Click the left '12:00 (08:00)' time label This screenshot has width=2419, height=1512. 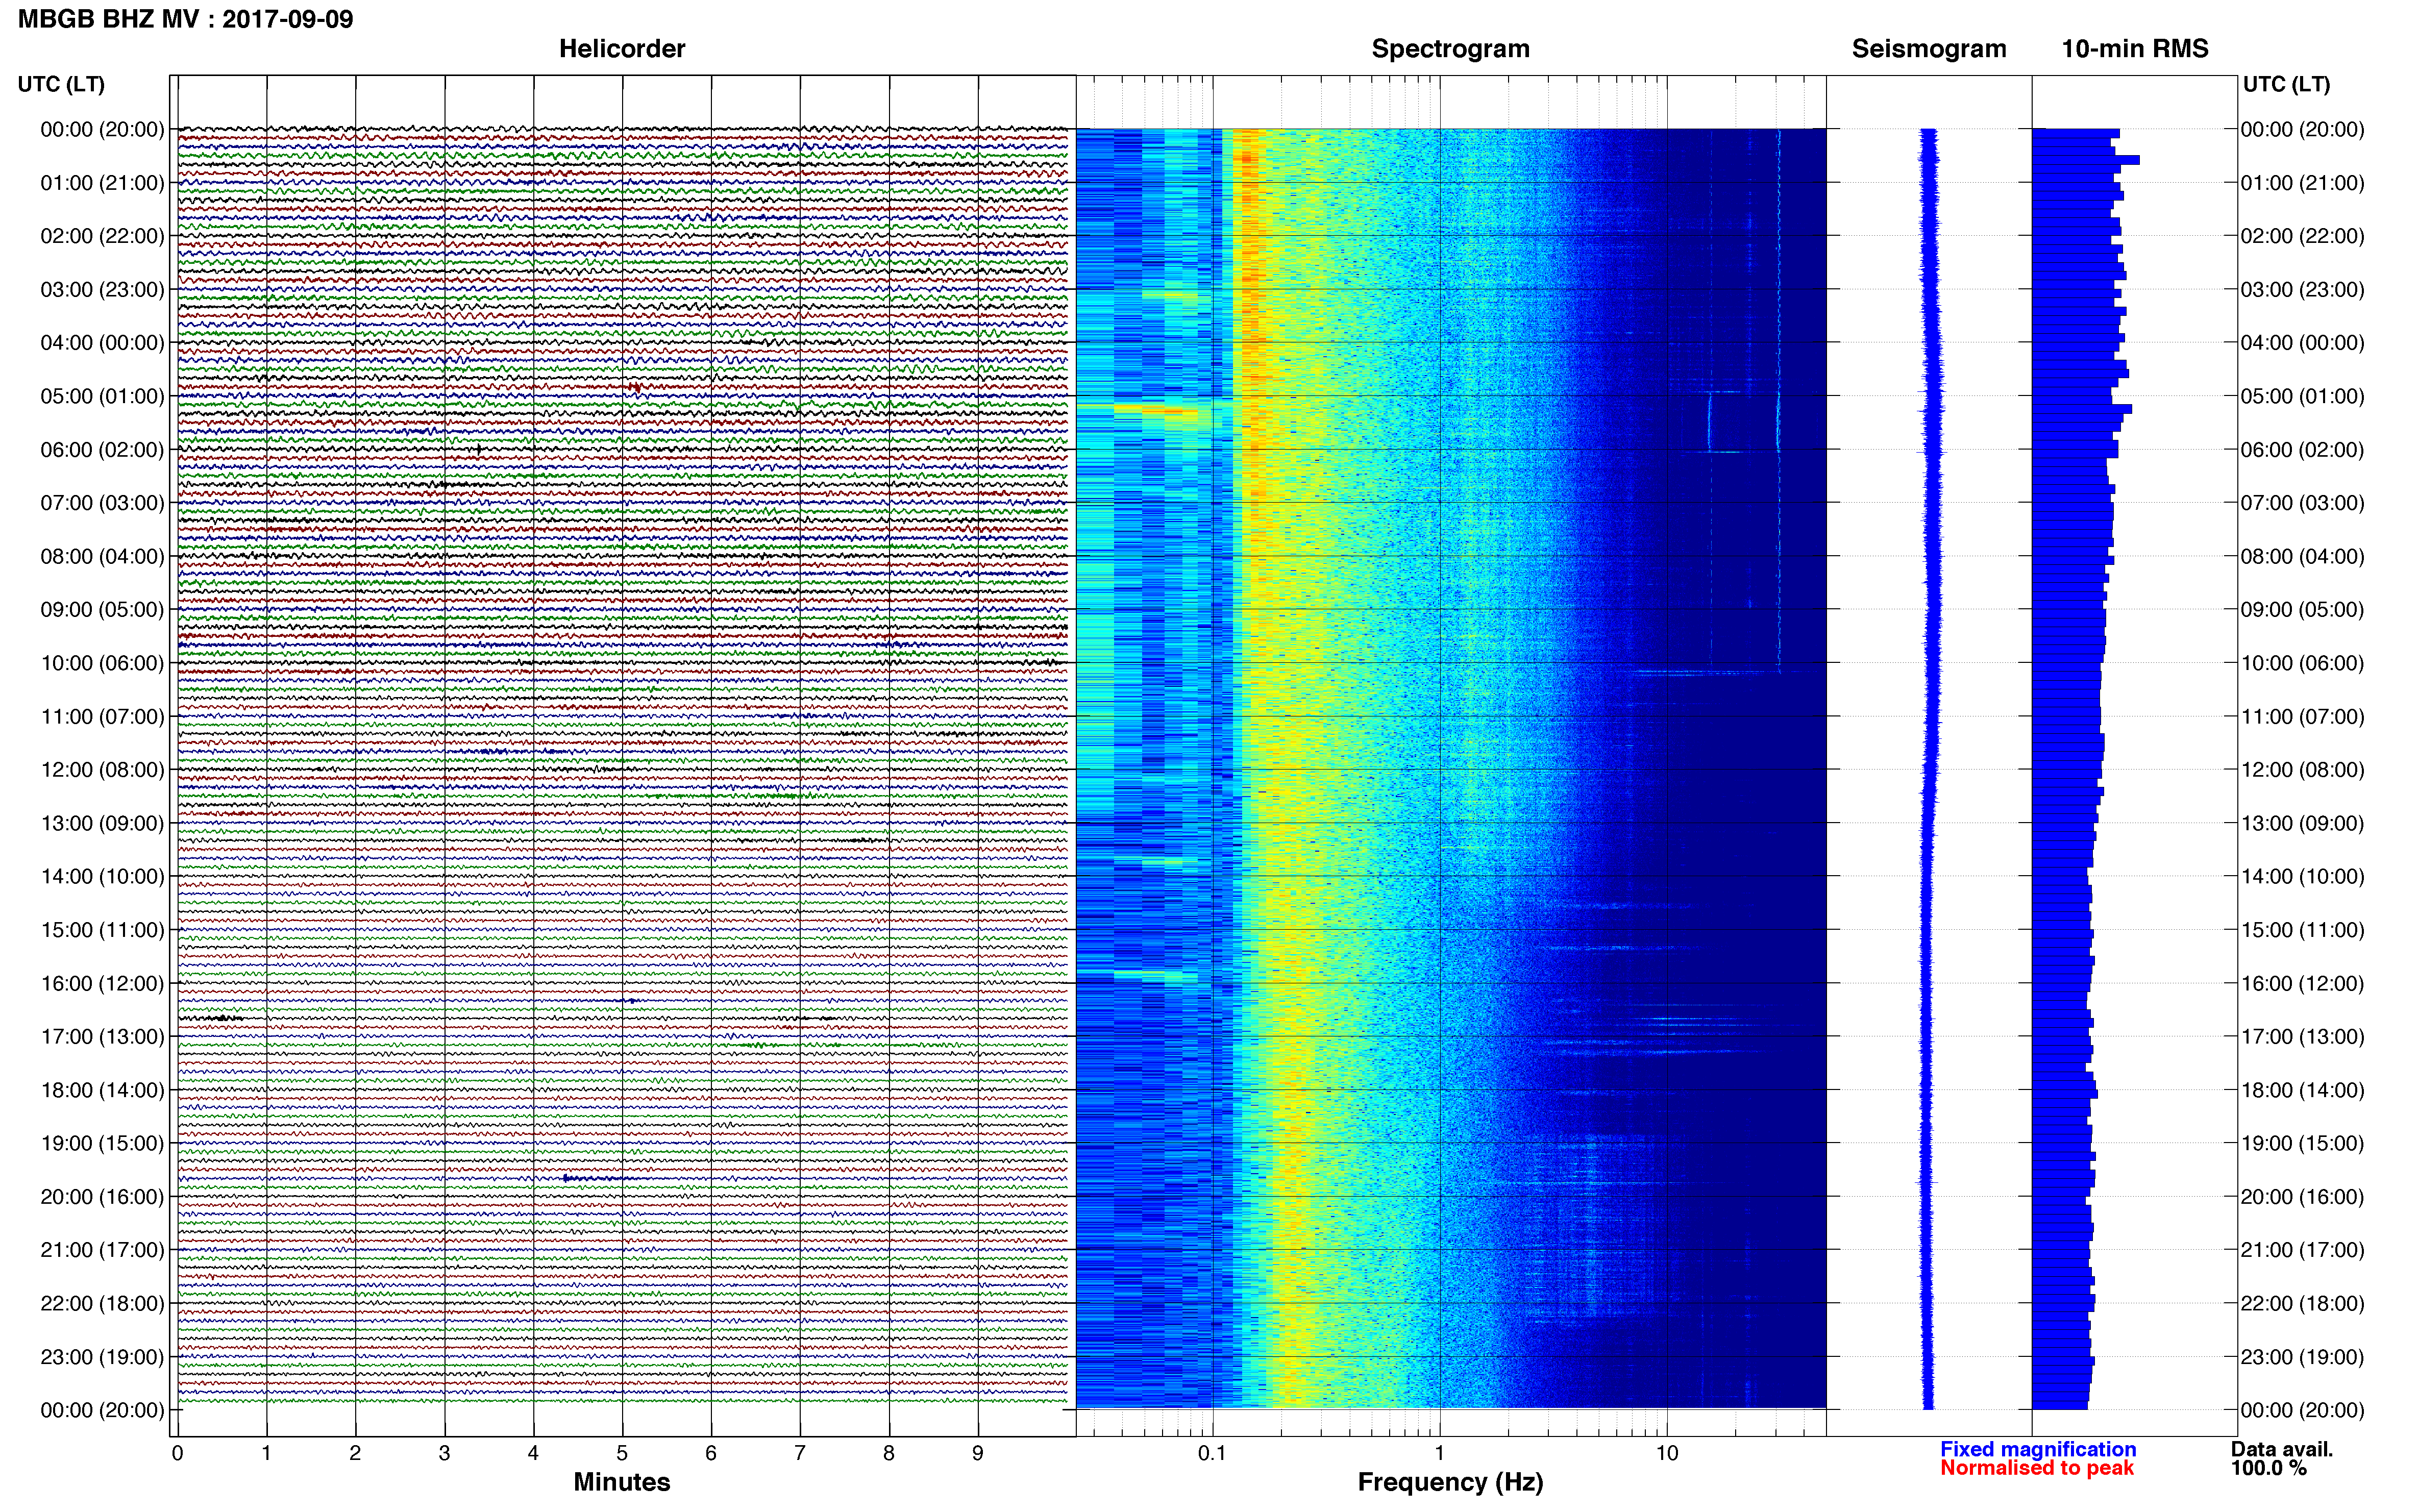coord(102,770)
